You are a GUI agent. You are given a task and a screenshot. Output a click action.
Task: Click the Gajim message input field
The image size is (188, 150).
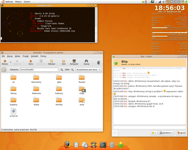(150, 128)
